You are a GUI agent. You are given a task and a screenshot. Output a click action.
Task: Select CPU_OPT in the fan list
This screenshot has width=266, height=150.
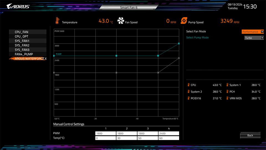coord(28,36)
